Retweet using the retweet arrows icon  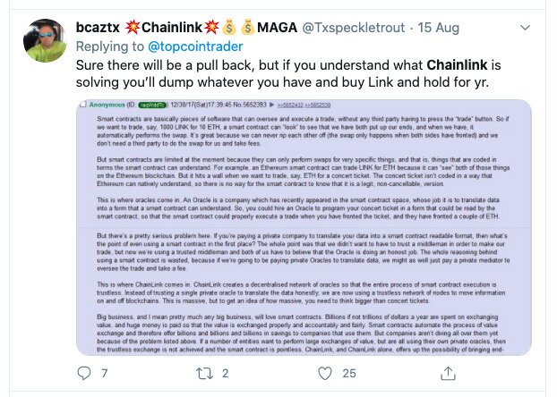click(204, 373)
